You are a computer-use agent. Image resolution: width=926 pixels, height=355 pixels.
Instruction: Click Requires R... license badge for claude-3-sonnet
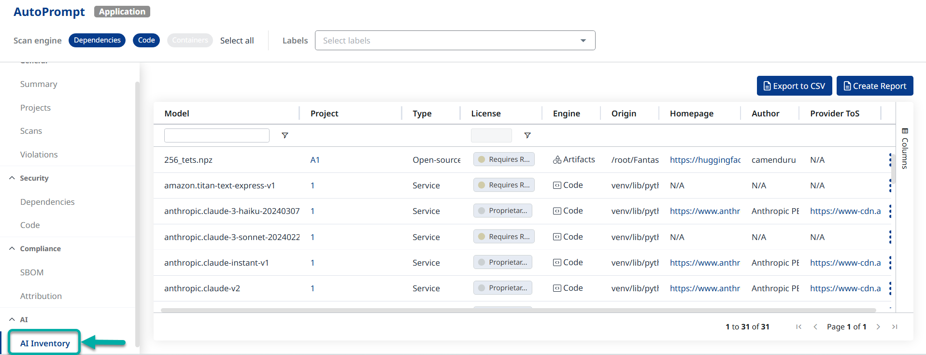(504, 237)
